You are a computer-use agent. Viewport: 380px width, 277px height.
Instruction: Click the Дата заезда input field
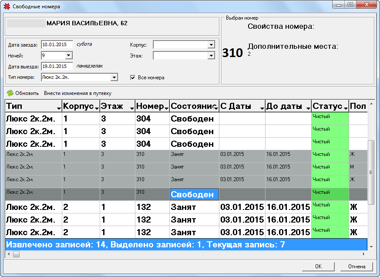(57, 44)
